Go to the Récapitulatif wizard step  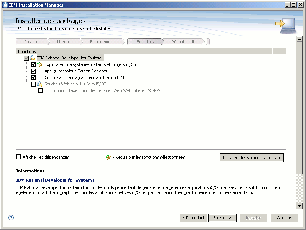183,42
